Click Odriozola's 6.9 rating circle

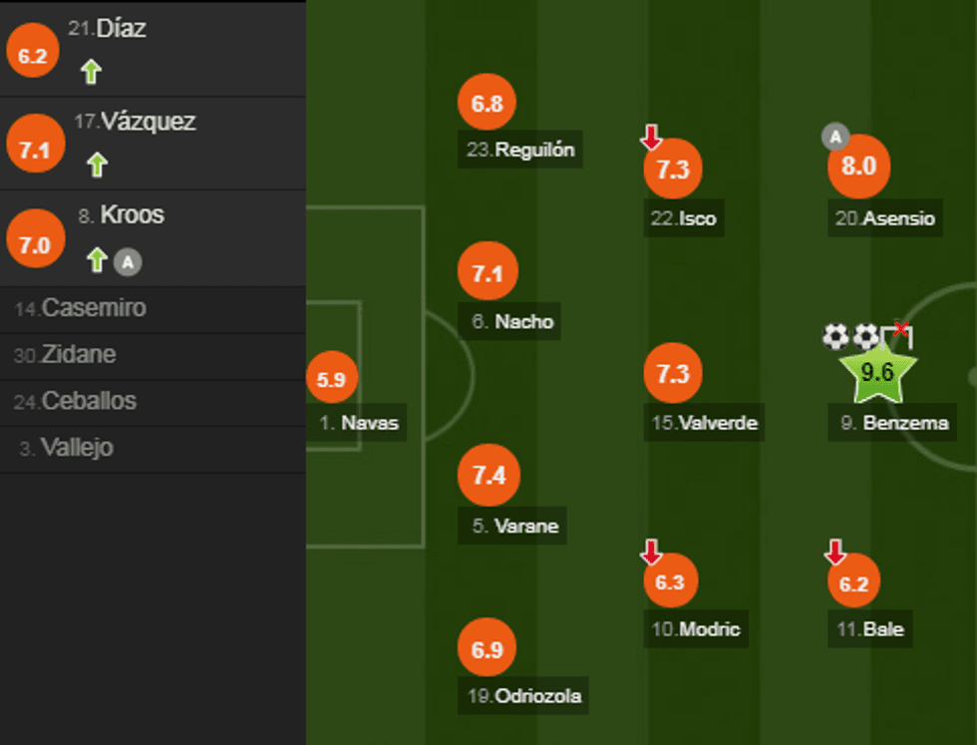click(488, 650)
